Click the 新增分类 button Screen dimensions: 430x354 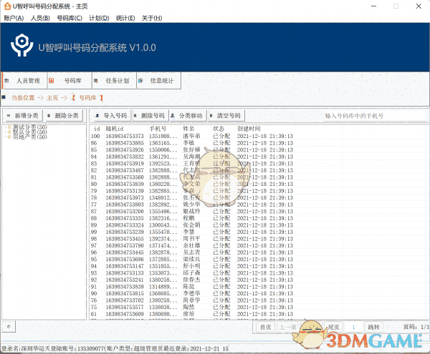(x=24, y=116)
